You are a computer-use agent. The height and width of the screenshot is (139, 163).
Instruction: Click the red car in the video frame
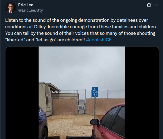[x=109, y=122]
